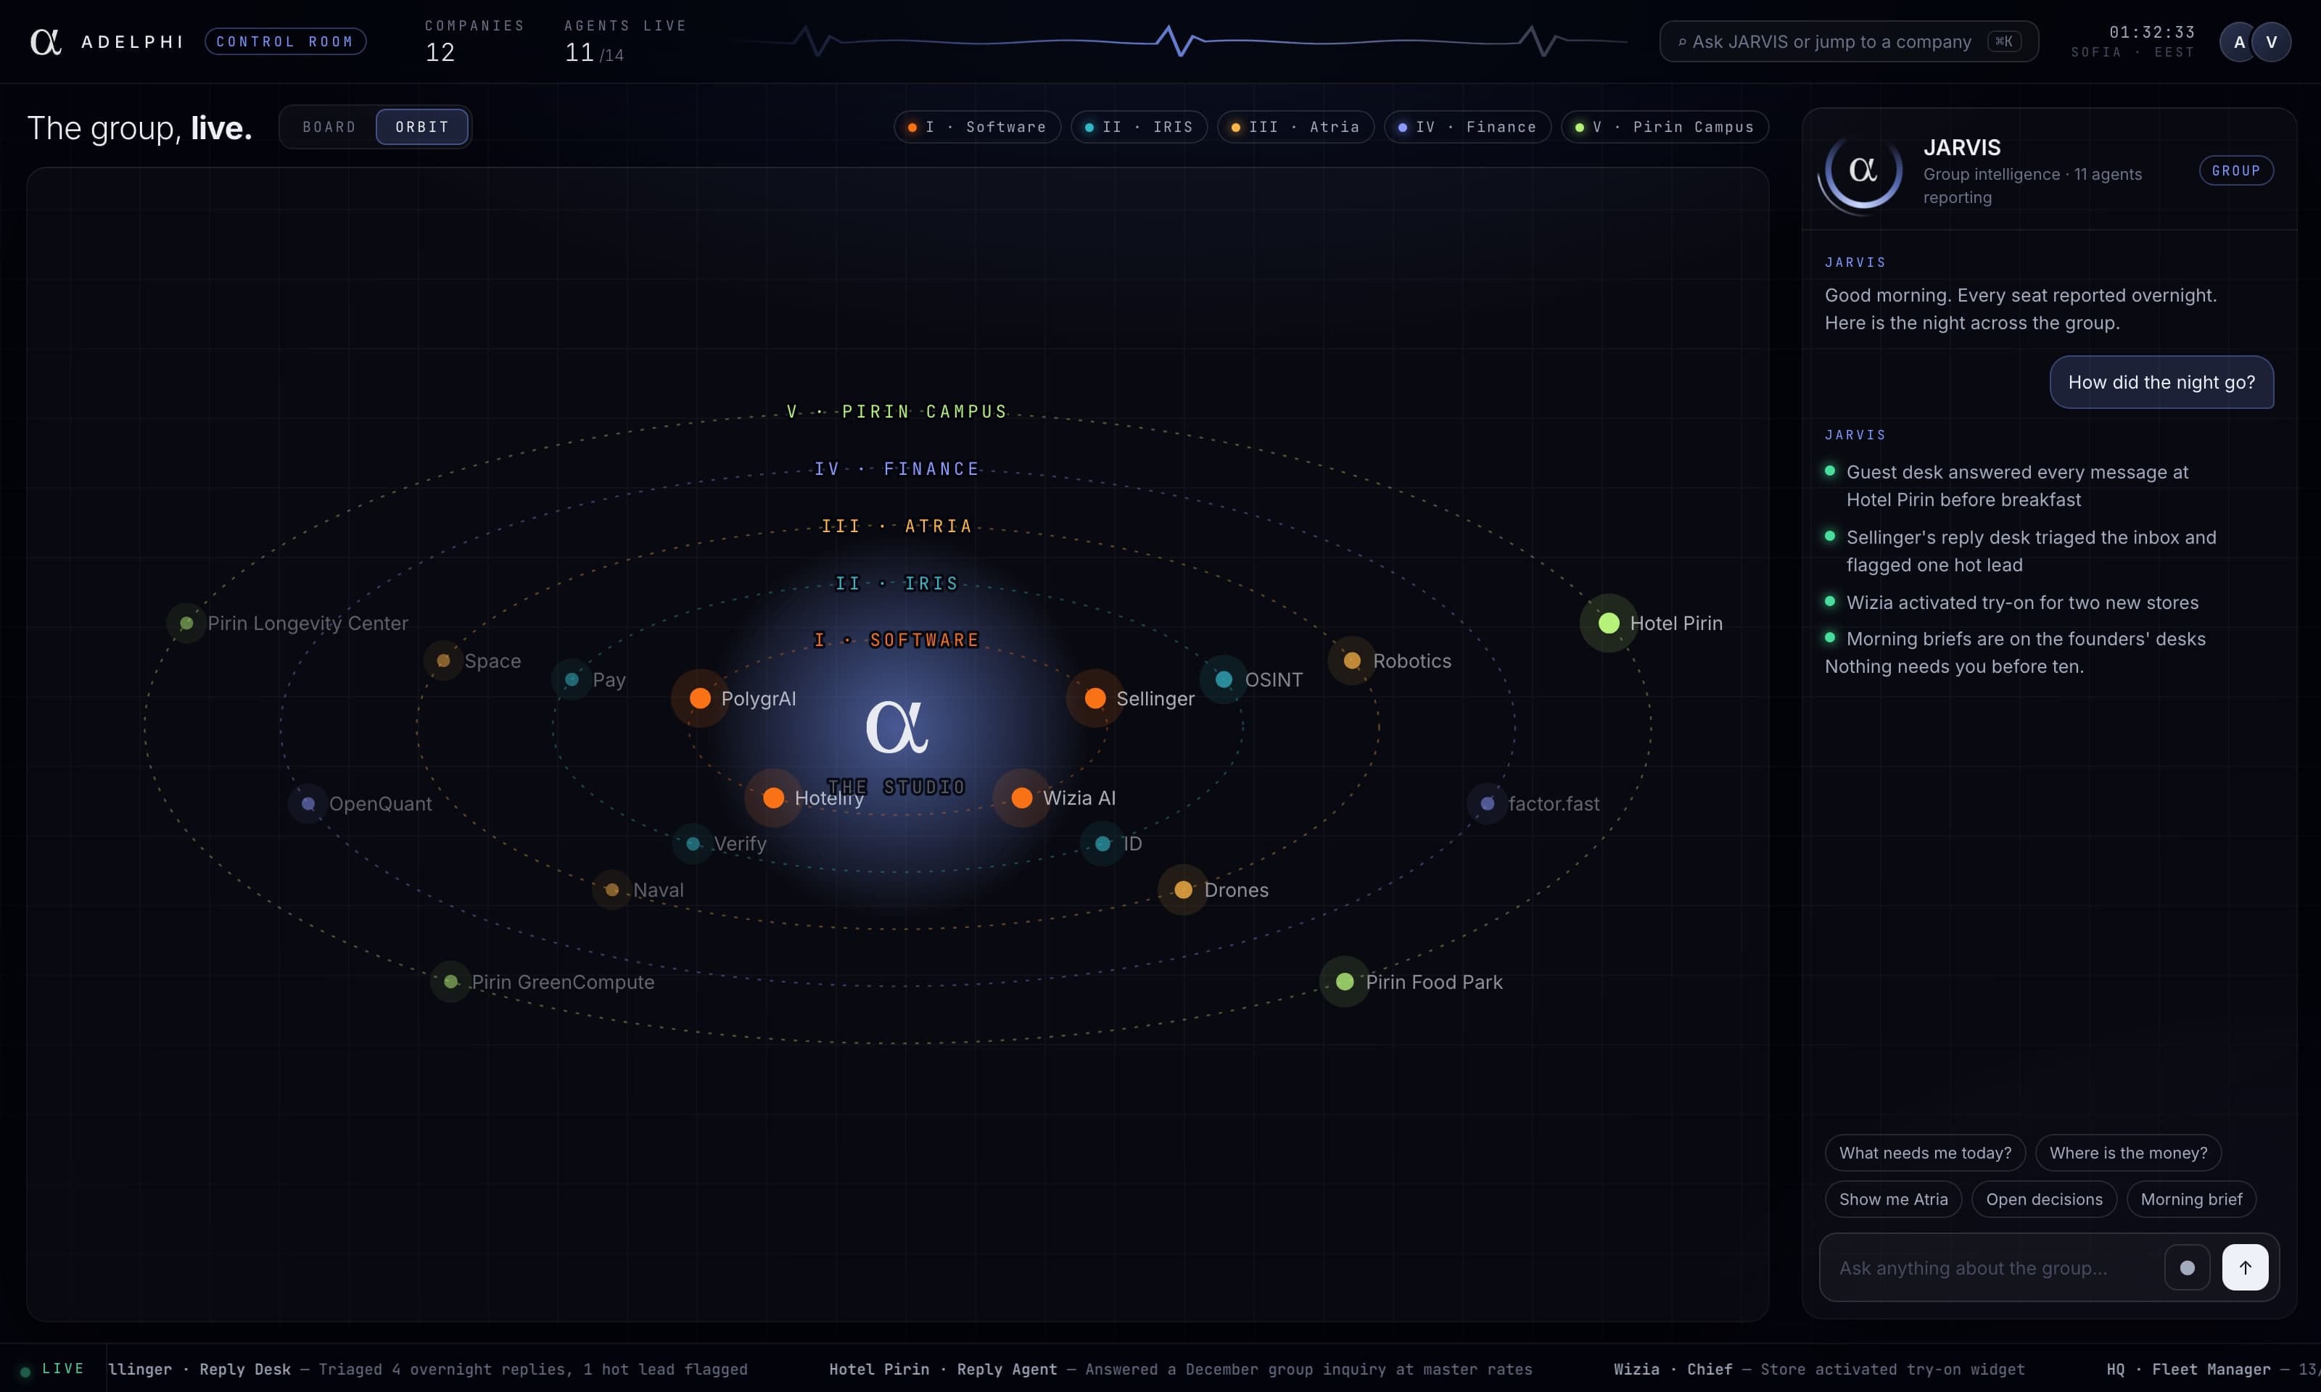
Task: Click the Pirin Longevity Center node
Action: [x=186, y=623]
